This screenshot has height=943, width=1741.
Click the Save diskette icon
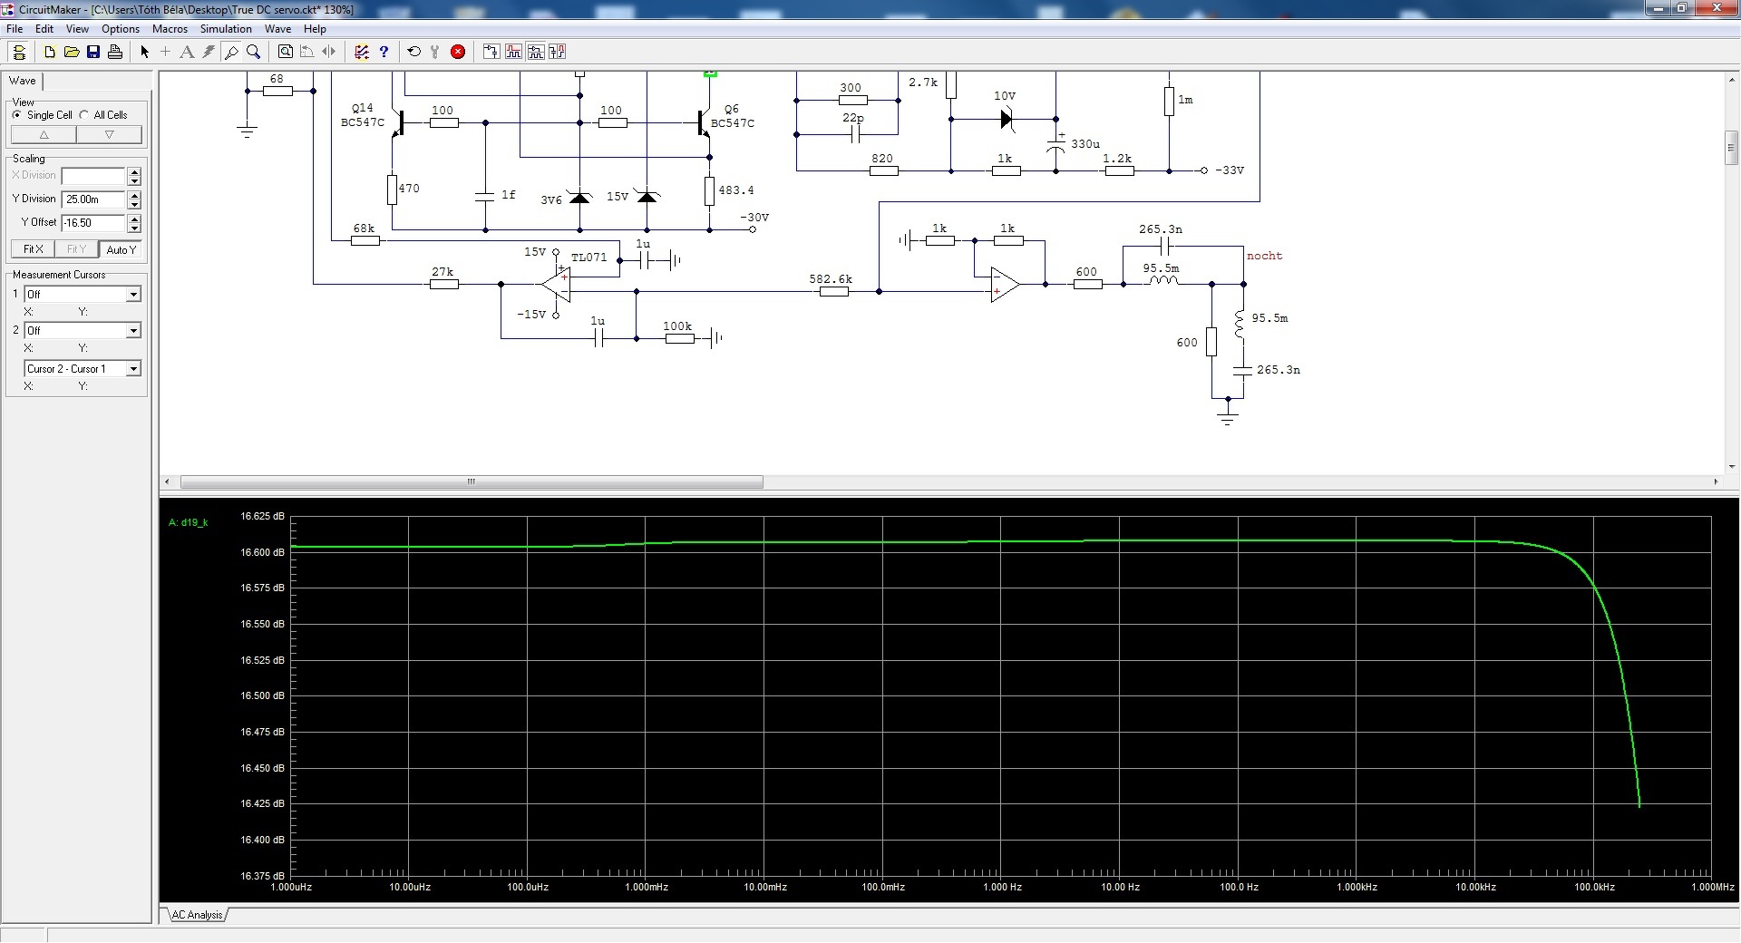click(93, 52)
